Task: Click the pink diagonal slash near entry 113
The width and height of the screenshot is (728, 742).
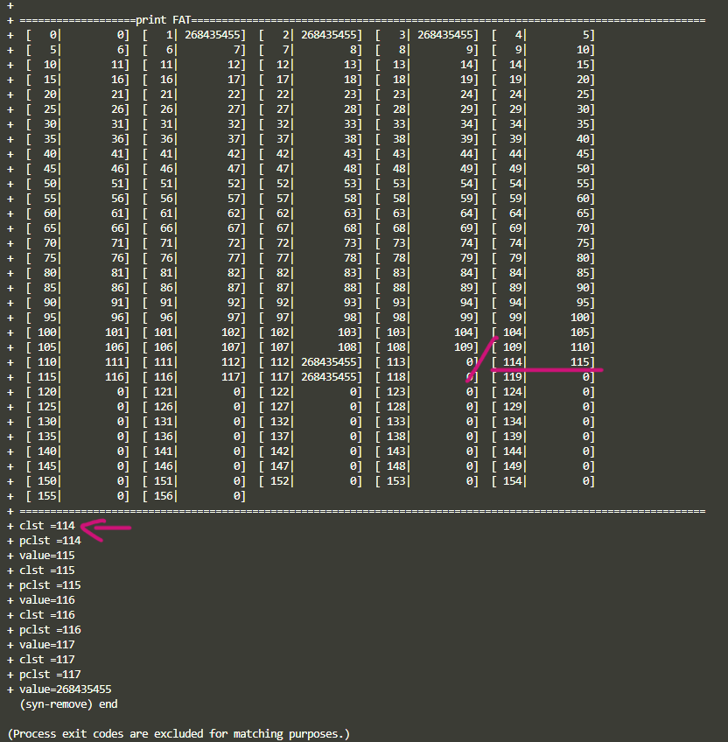Action: [481, 359]
